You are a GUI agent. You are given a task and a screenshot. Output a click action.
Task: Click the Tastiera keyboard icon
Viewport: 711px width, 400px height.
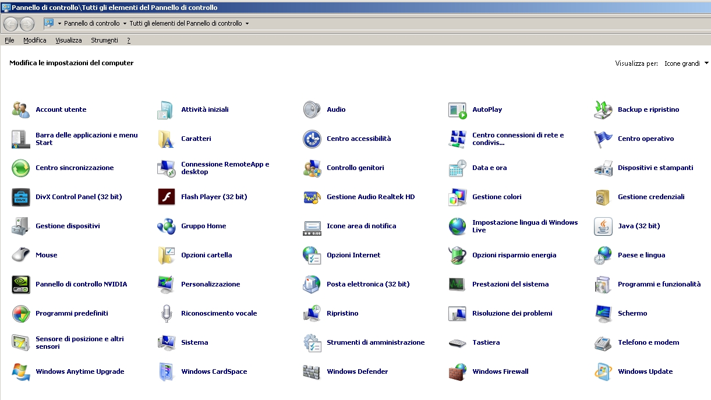457,342
